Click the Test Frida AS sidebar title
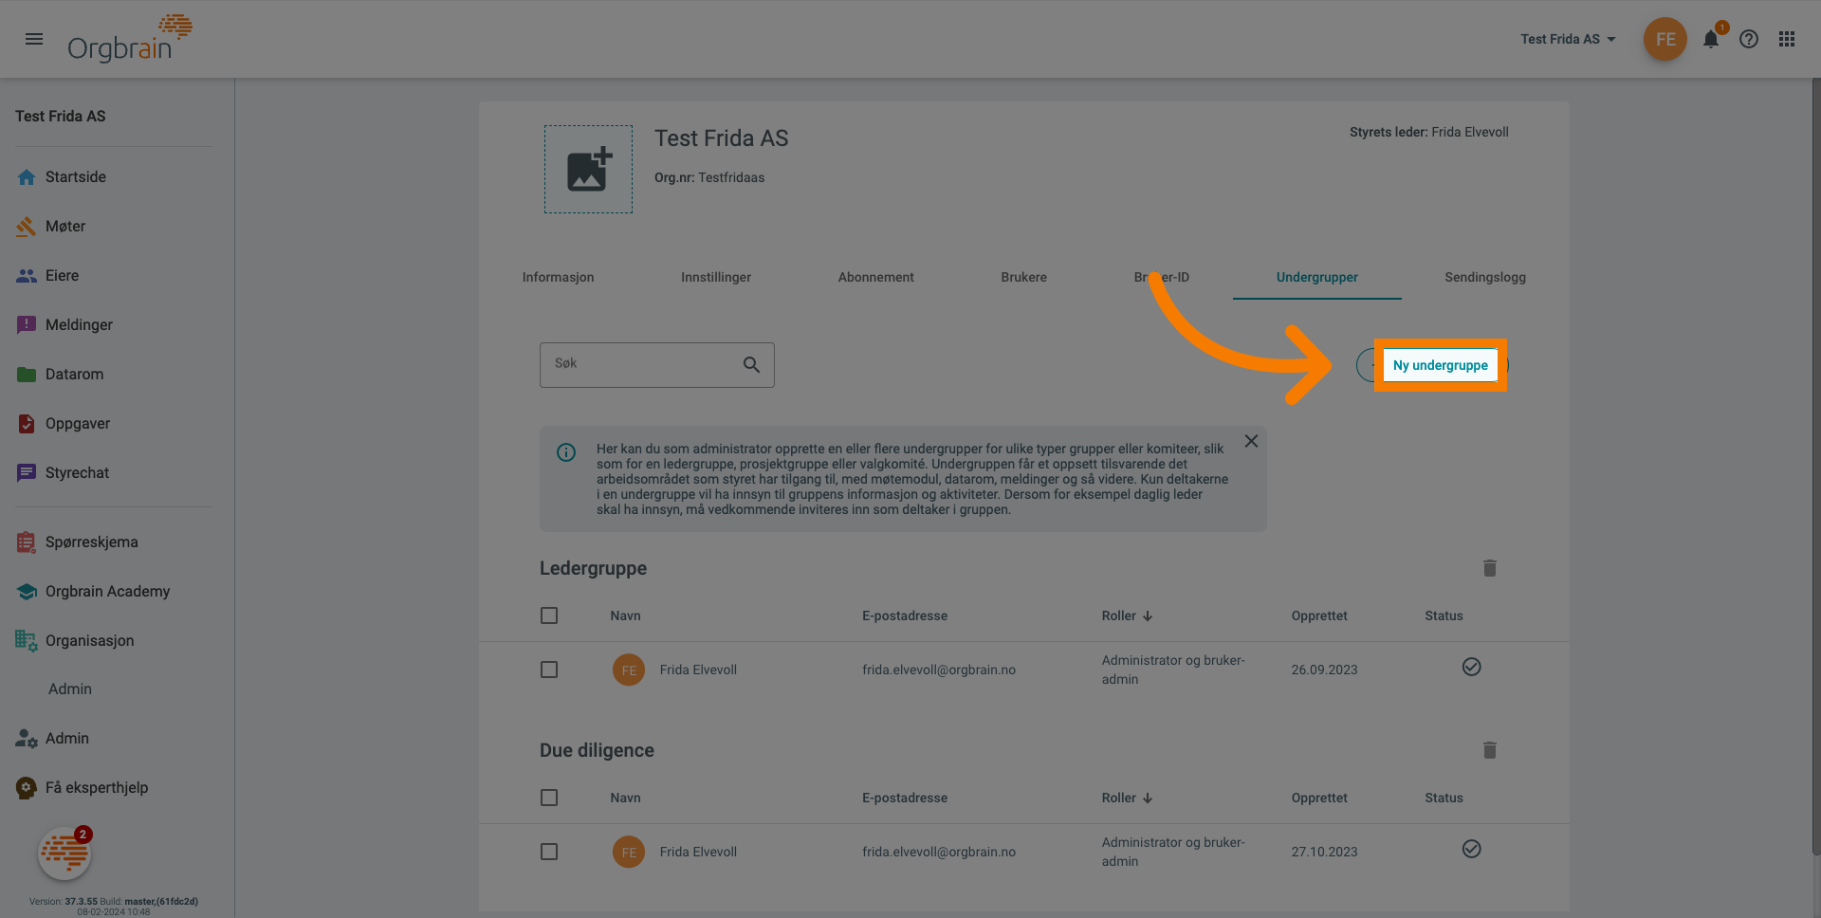The image size is (1821, 918). click(61, 117)
